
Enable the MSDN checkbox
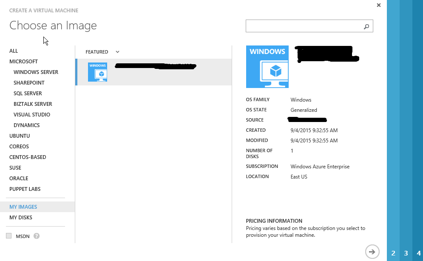pyautogui.click(x=9, y=235)
